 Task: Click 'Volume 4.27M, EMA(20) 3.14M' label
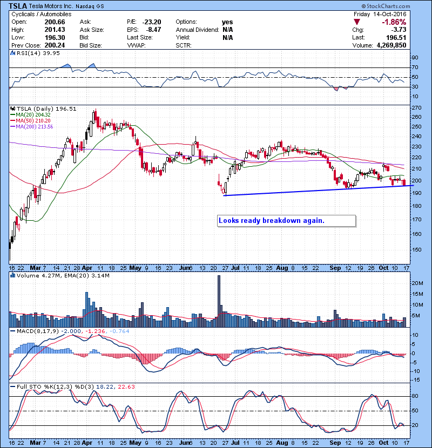(63, 276)
